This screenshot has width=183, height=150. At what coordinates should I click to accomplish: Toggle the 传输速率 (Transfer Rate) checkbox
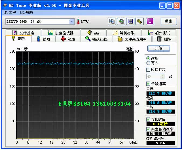pos(148,84)
